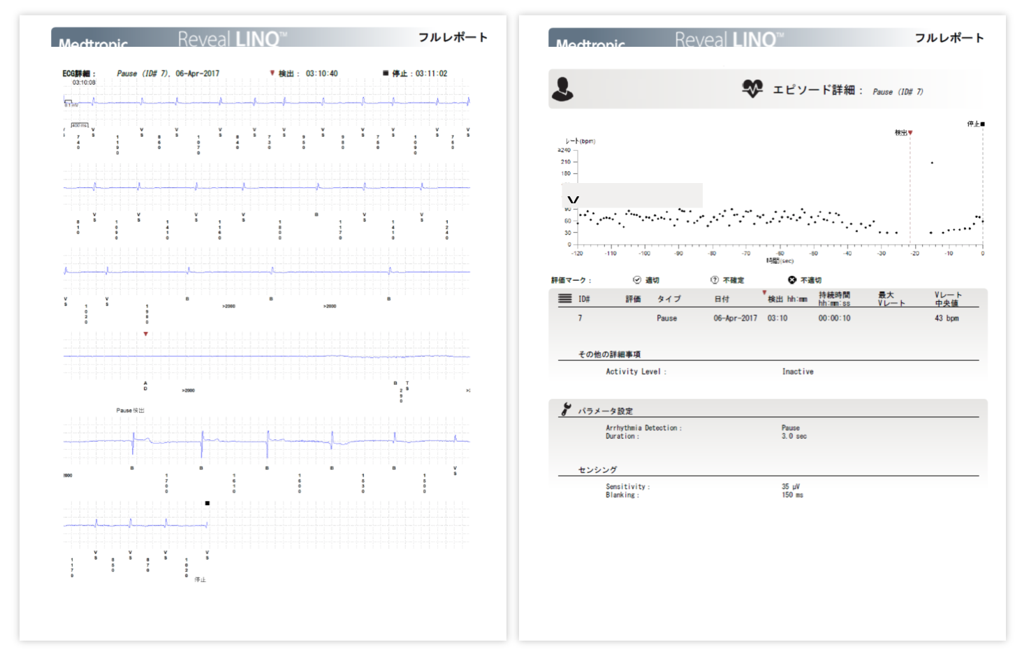Click the patient silhouette icon
Screen dimensions: 1022x656
[x=562, y=89]
